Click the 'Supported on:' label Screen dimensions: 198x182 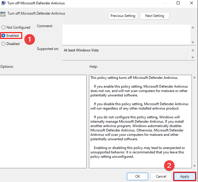coord(48,49)
